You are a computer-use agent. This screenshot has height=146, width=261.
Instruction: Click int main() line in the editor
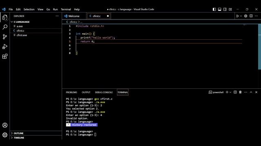[85, 34]
